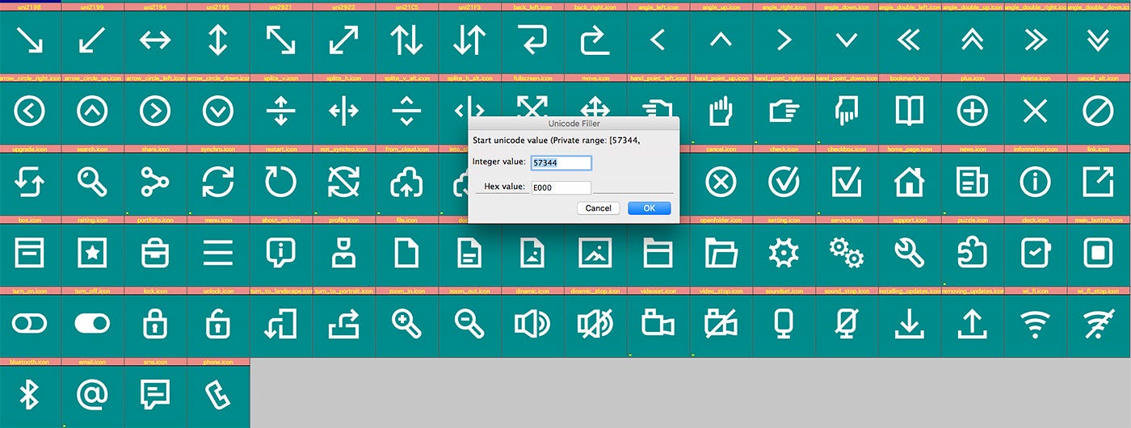The width and height of the screenshot is (1131, 428).
Task: Select the home_page.icon house glyph
Action: click(x=909, y=183)
